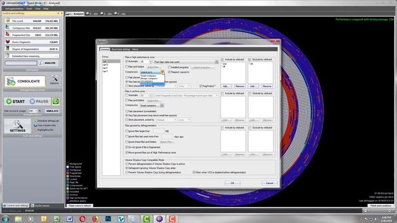Toggle Move ignored files out of High Performance zone
Screen dimensions: 397x223
point(127,153)
